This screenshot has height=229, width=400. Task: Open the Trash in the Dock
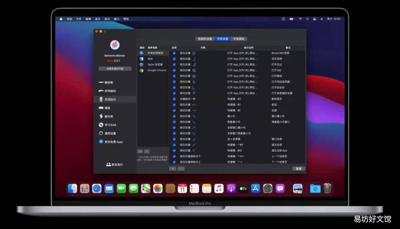(327, 188)
